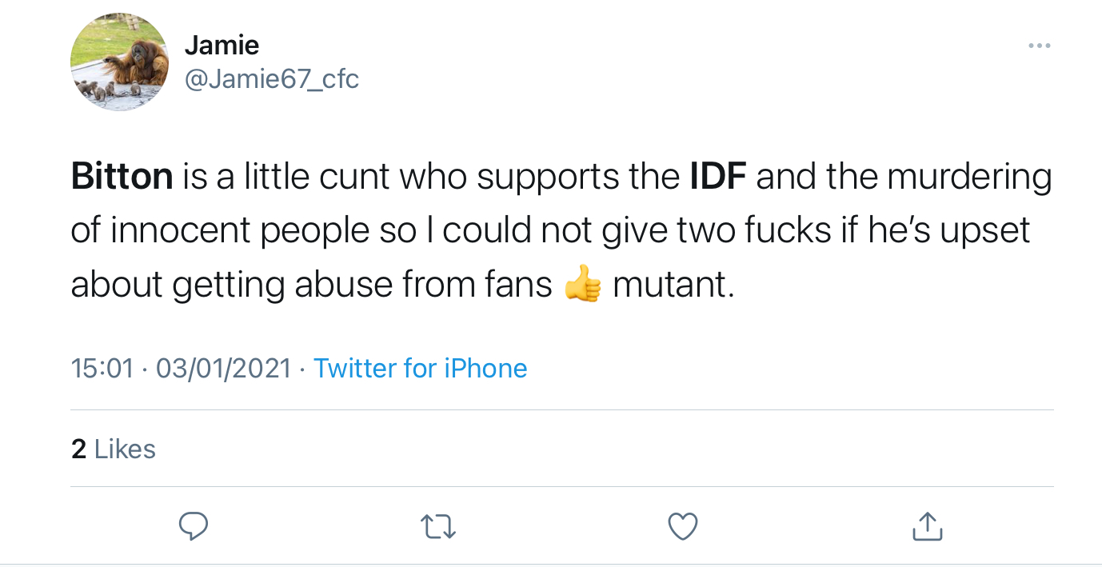1102x567 pixels.
Task: Click the bold word Bitton
Action: click(122, 176)
